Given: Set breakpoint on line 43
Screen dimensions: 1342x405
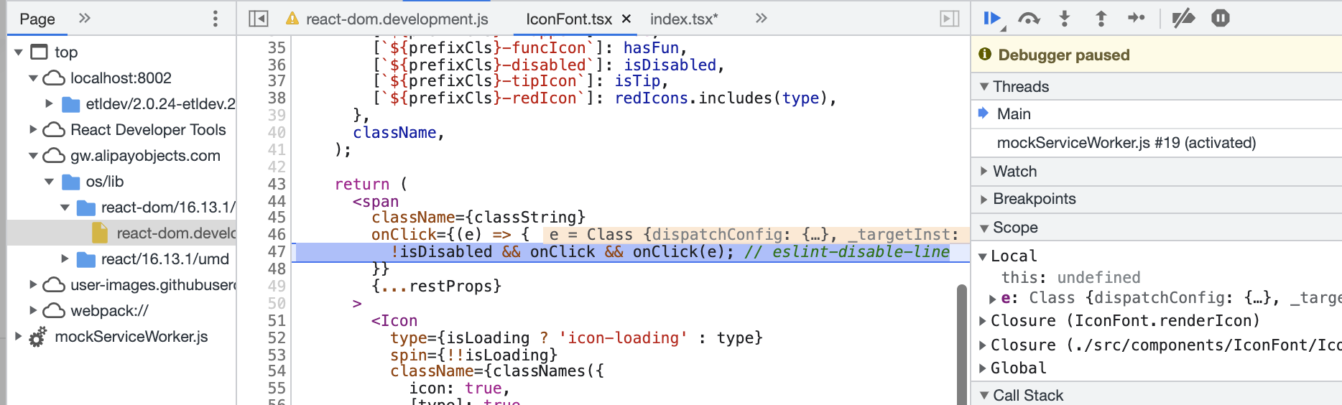Looking at the screenshot, I should 277,185.
